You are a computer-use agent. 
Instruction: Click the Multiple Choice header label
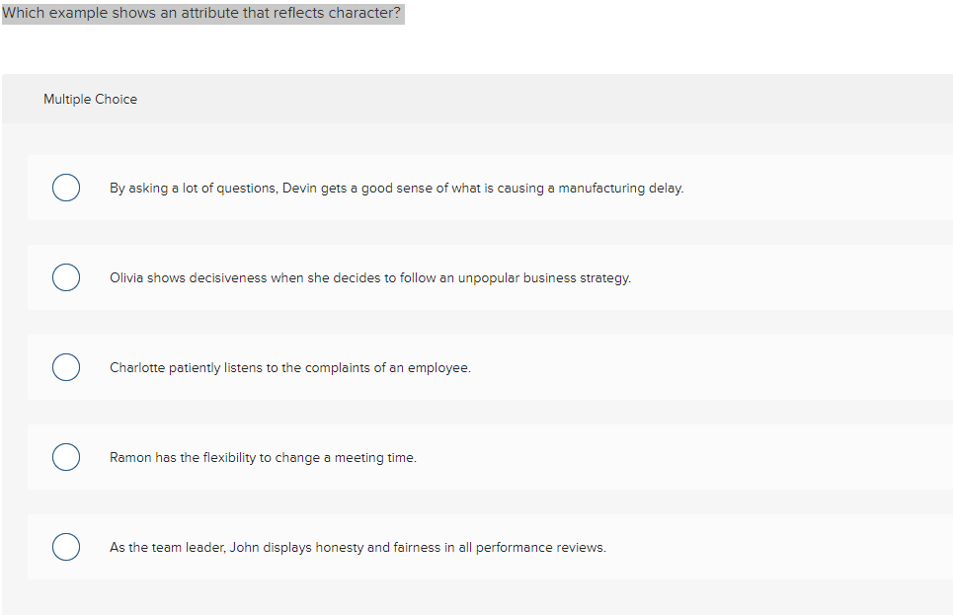[90, 99]
